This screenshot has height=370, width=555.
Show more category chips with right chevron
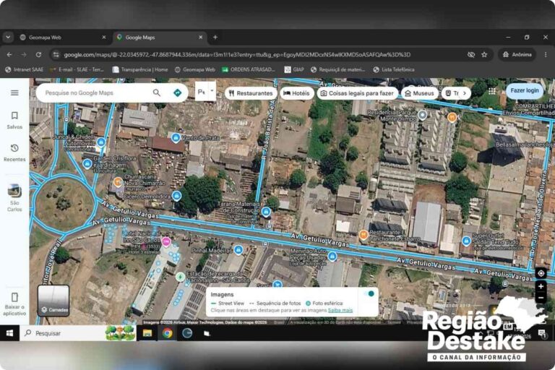(465, 93)
